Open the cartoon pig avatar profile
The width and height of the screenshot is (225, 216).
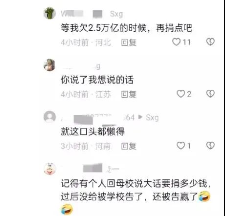click(x=50, y=169)
